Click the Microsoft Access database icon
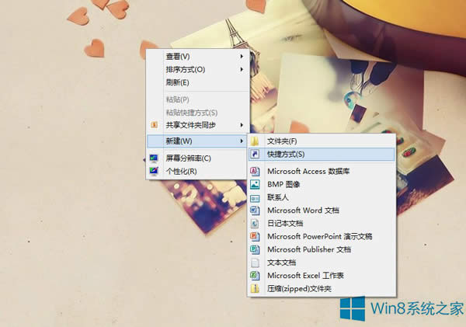 tap(254, 171)
